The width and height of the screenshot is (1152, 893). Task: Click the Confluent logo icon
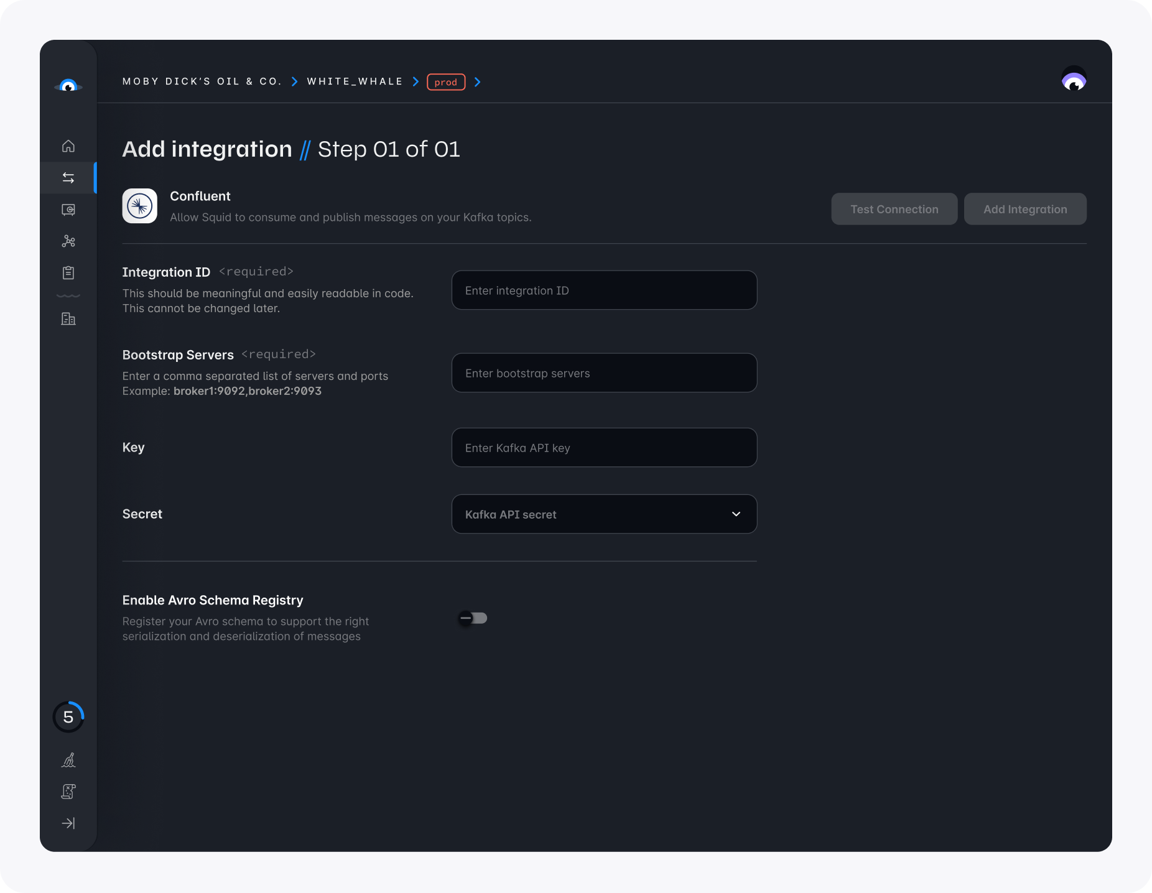[x=140, y=206]
